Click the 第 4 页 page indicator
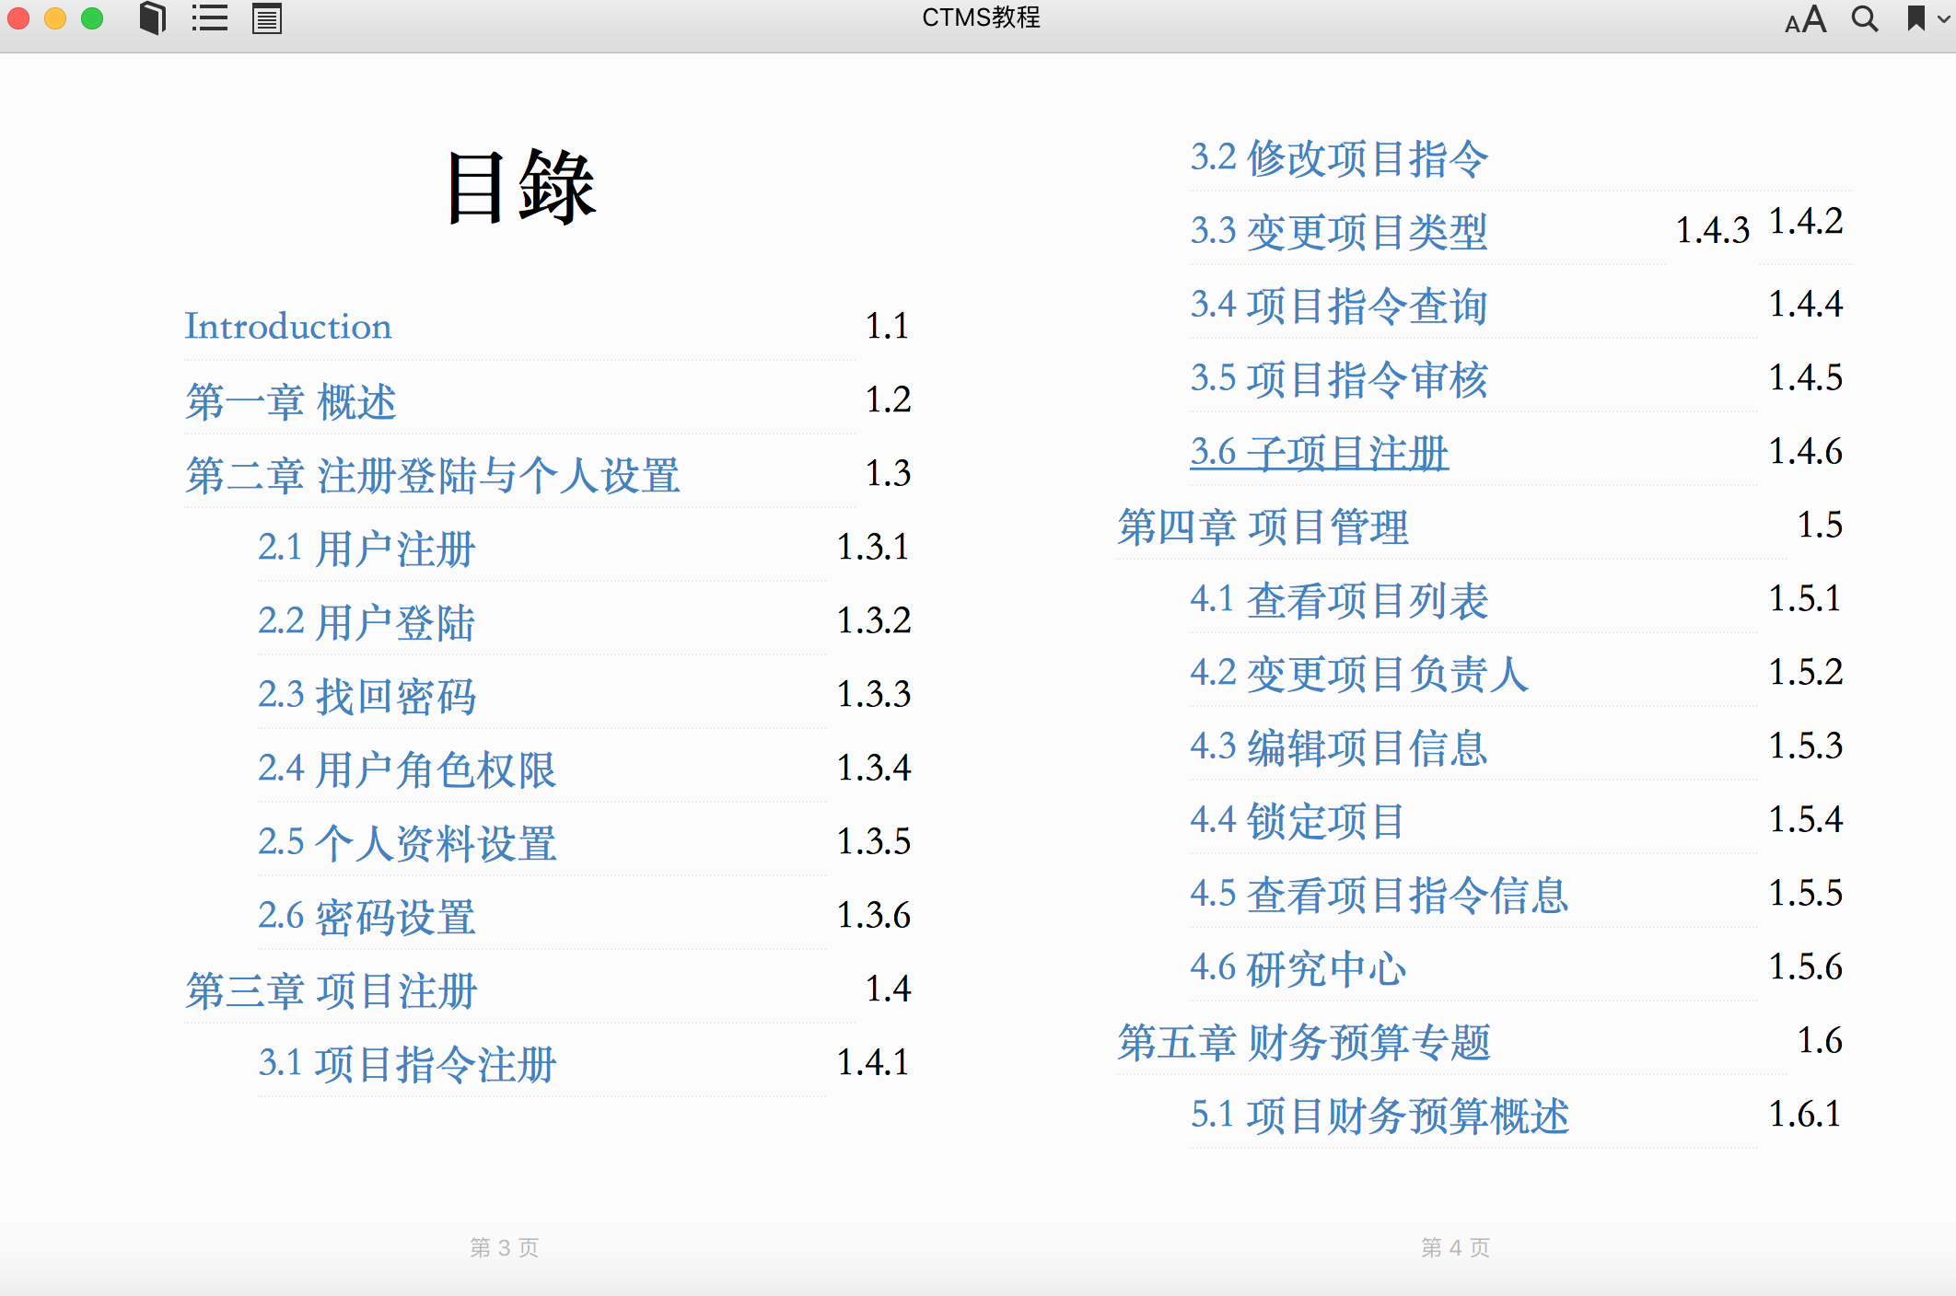 1455,1247
